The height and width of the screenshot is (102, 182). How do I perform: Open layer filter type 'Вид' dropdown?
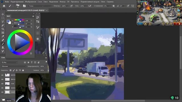pos(9,62)
